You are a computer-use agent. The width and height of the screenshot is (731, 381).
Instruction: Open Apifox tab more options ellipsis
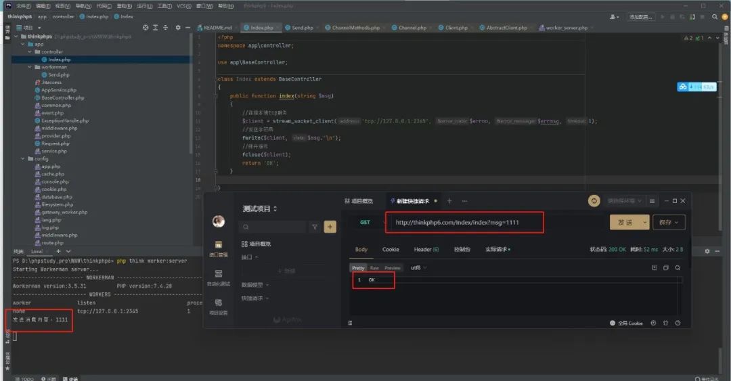(464, 201)
